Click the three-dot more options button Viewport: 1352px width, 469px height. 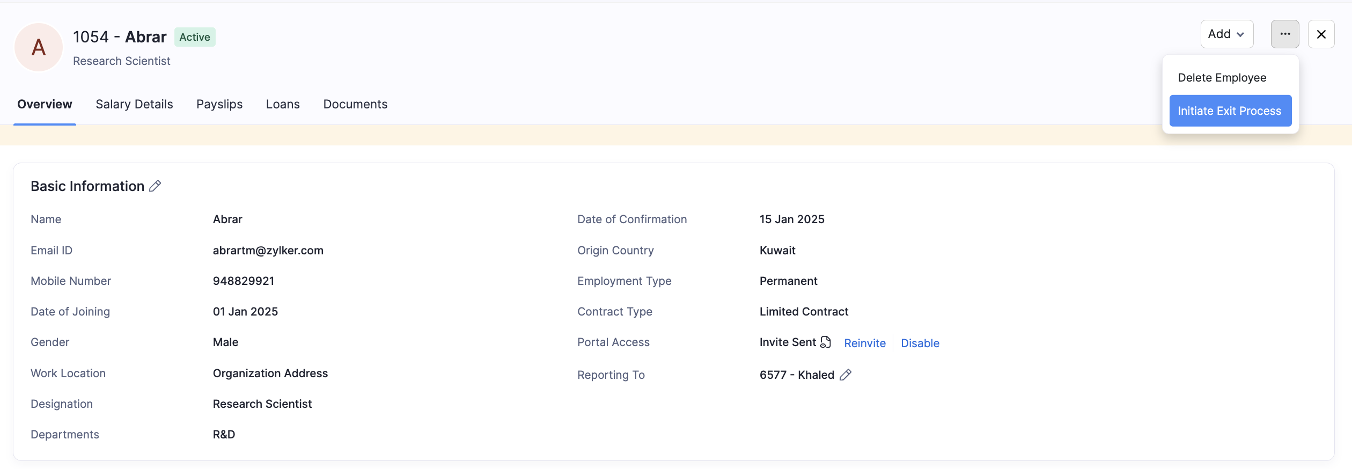(1284, 34)
